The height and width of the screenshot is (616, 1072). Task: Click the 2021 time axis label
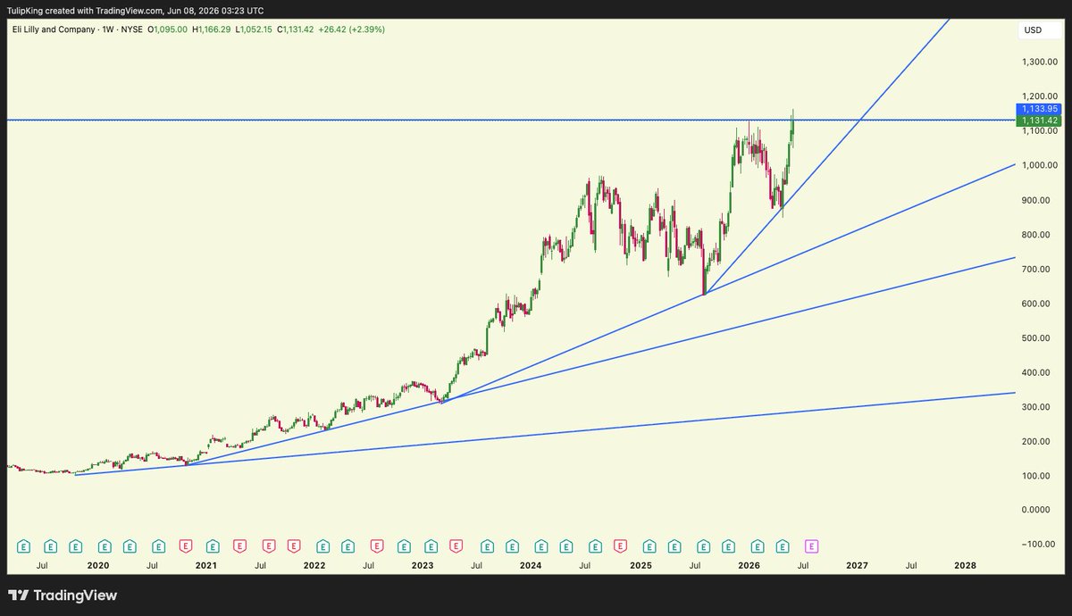205,565
